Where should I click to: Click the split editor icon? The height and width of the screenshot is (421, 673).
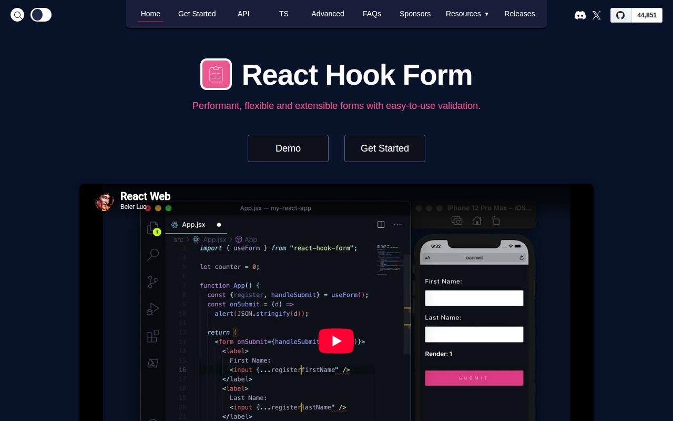tap(381, 225)
